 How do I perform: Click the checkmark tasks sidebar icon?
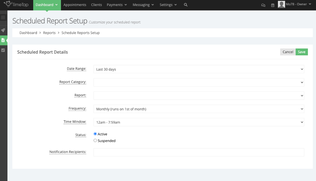pos(3,50)
